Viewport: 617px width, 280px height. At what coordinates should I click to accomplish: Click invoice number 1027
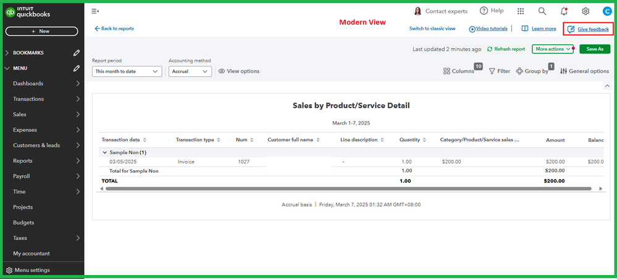click(x=243, y=162)
